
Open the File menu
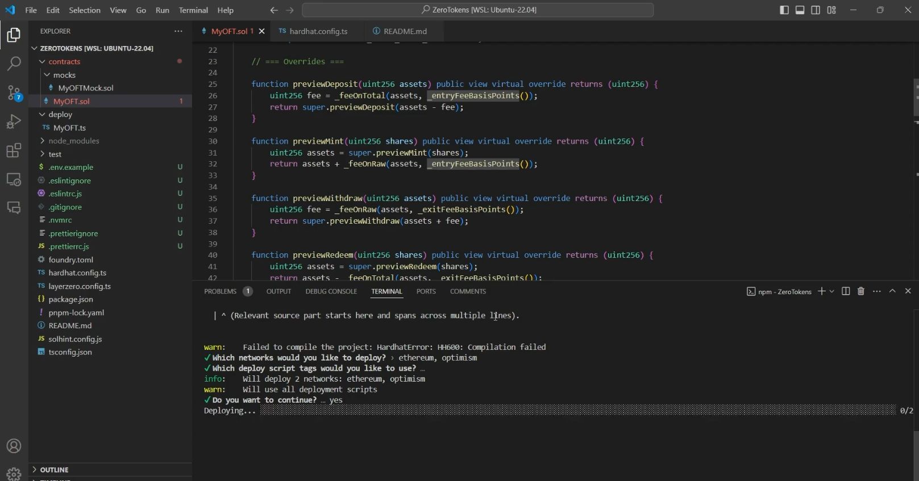click(31, 10)
